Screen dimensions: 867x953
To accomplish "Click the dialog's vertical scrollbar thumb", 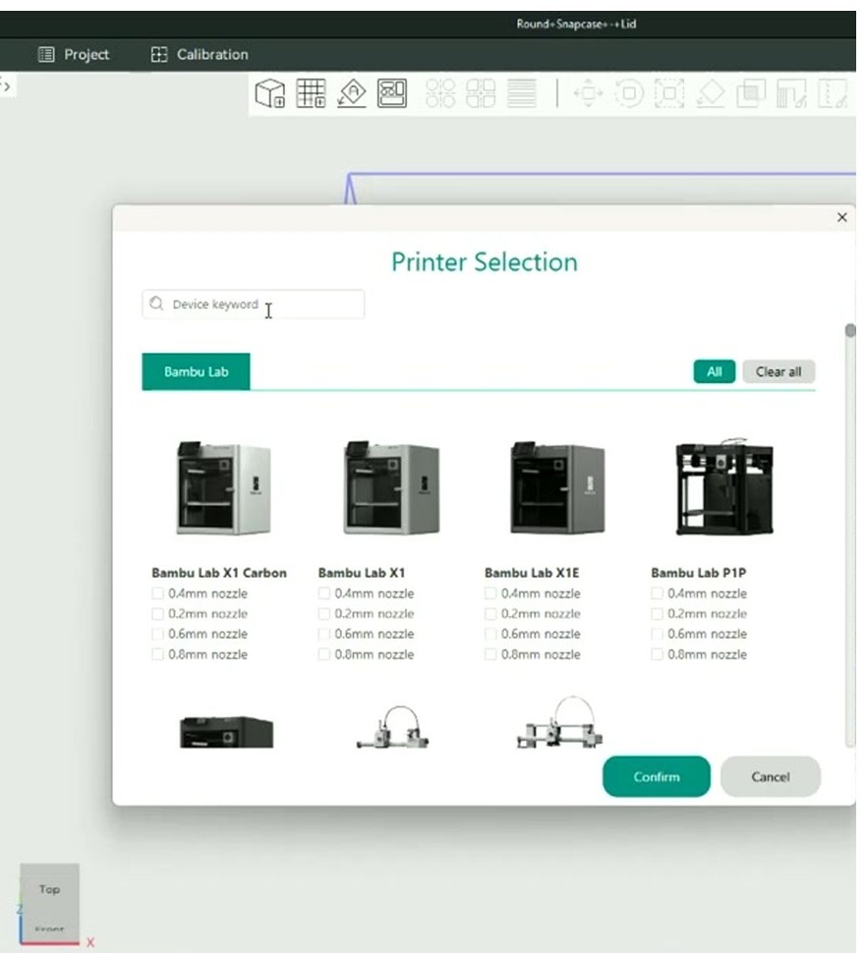I will [850, 331].
